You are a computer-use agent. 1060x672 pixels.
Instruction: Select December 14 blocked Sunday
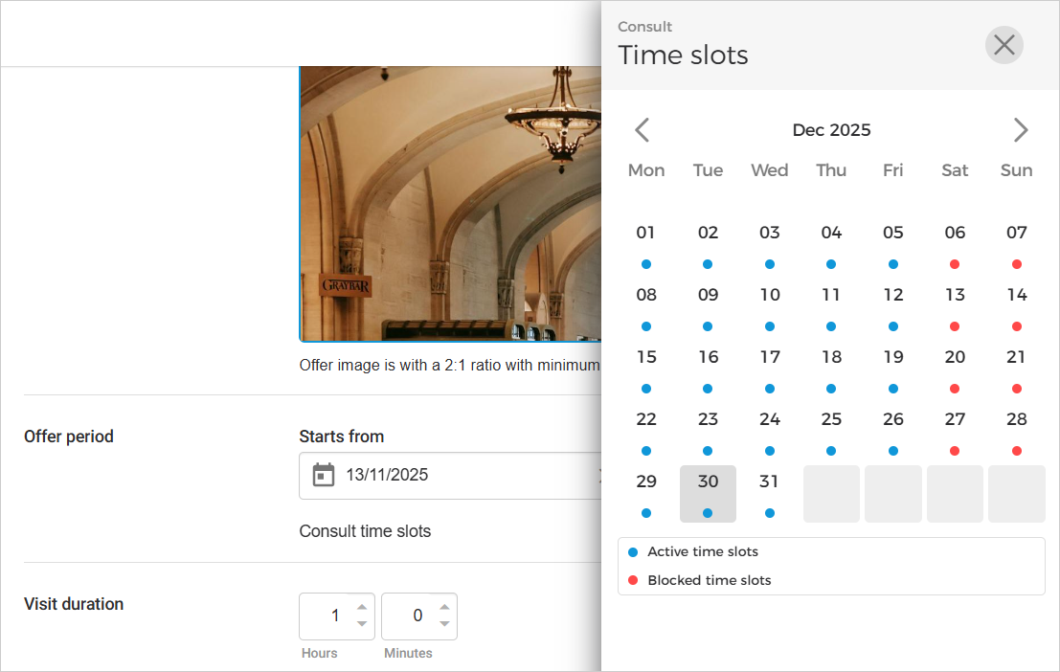tap(1016, 306)
